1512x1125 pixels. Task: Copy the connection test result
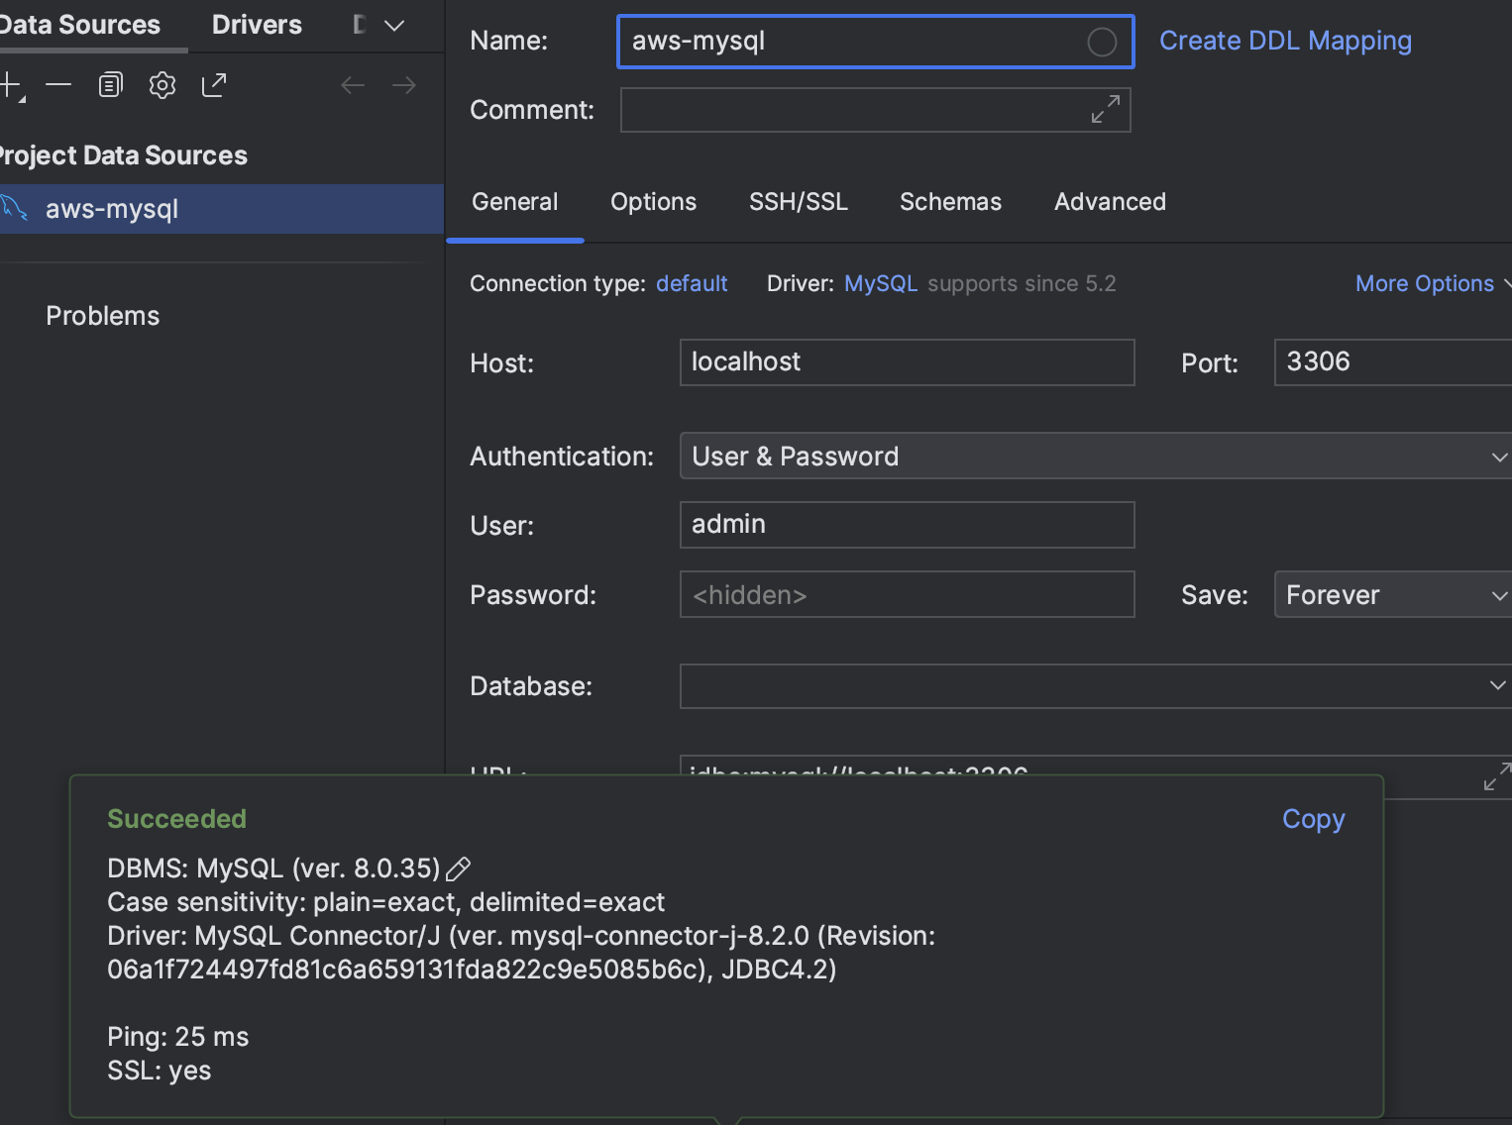[x=1314, y=820]
